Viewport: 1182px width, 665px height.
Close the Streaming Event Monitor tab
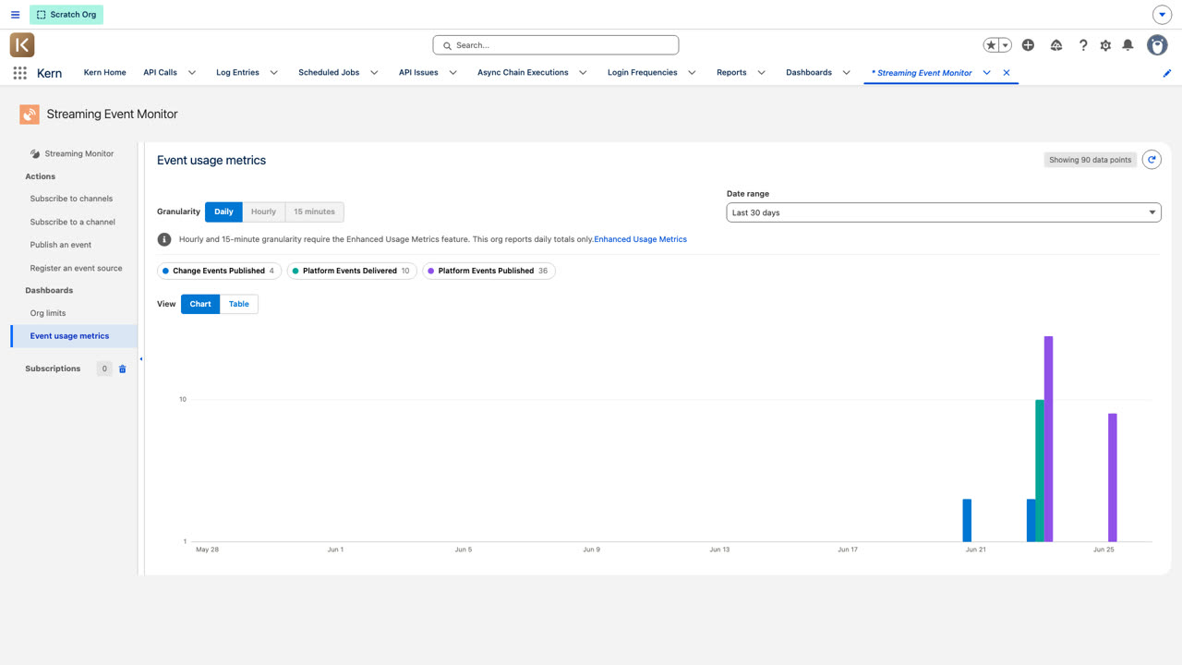tap(1007, 72)
